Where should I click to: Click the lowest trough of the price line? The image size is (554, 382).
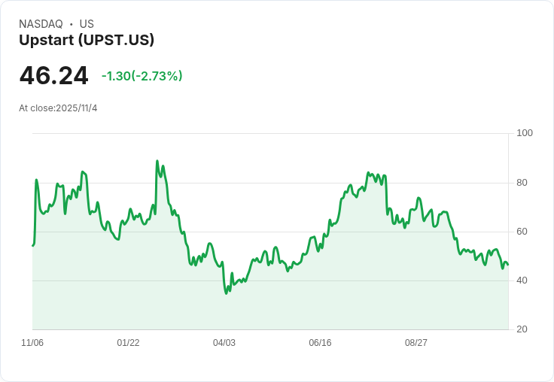226,293
